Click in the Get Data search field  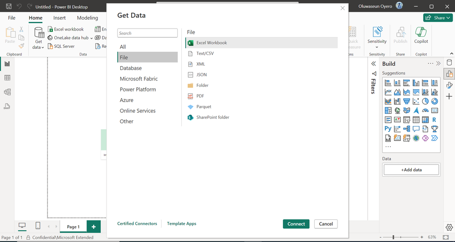point(148,33)
